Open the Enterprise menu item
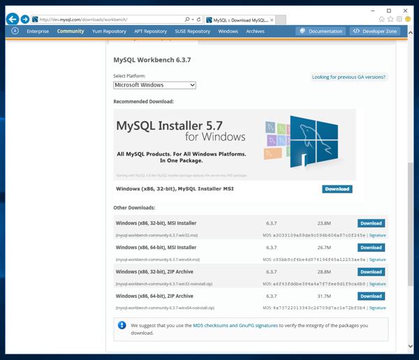The image size is (419, 360). pos(38,31)
